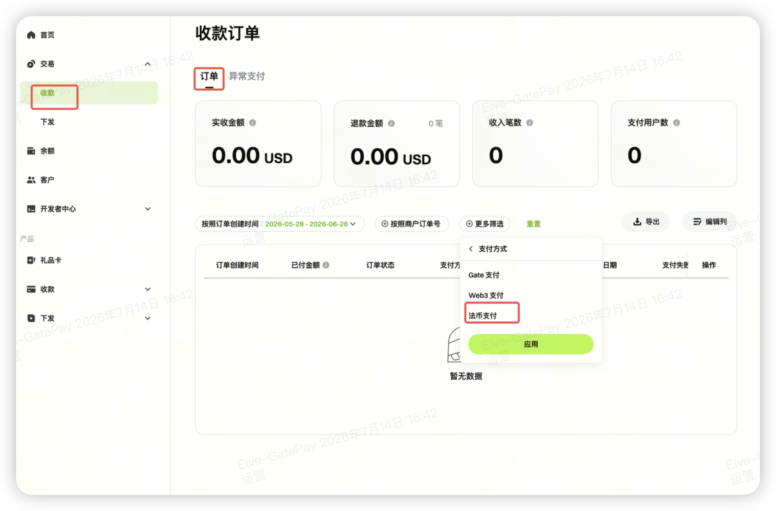
Task: Select 下发 under 交易 menu
Action: point(47,122)
